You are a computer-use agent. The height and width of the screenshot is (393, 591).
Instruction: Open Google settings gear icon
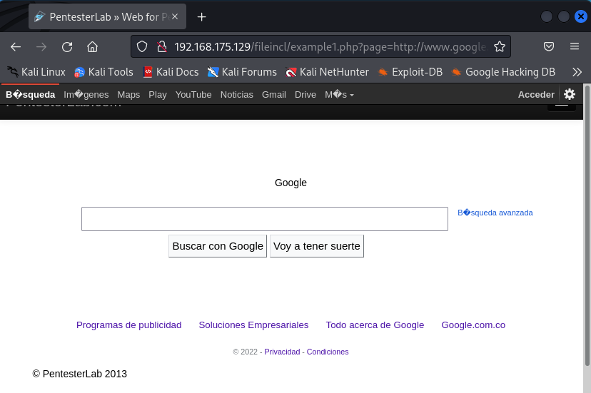coord(570,94)
